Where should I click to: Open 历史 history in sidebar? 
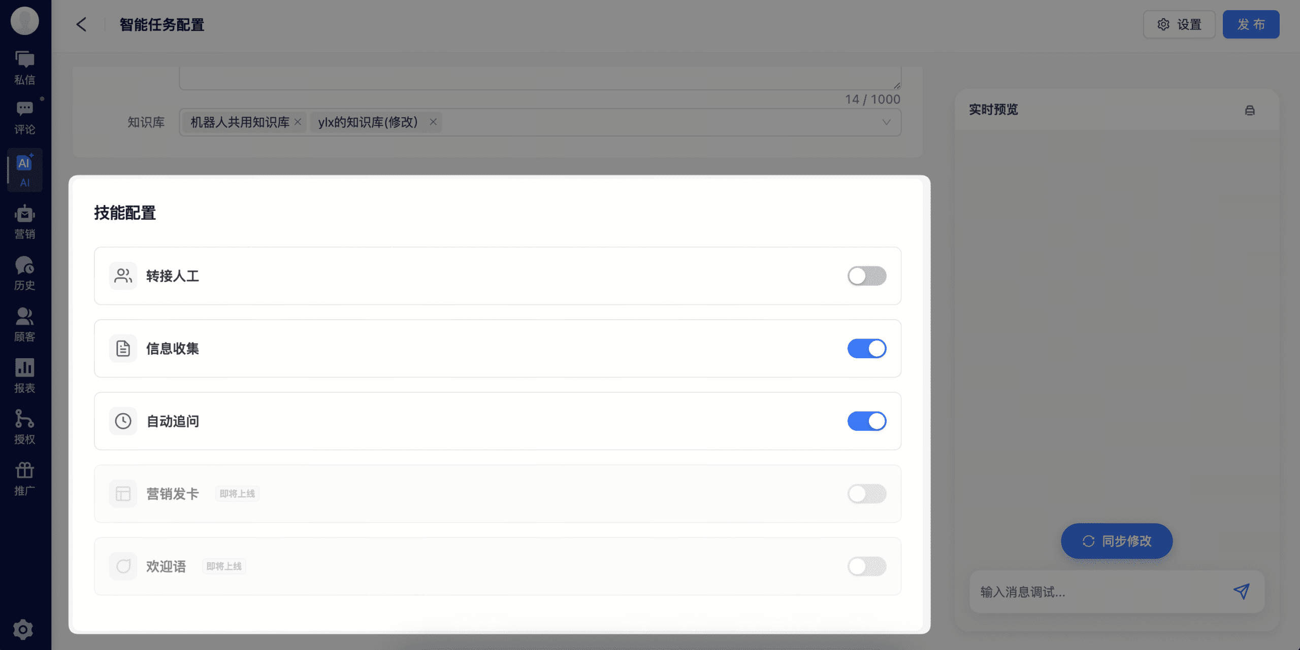coord(24,273)
